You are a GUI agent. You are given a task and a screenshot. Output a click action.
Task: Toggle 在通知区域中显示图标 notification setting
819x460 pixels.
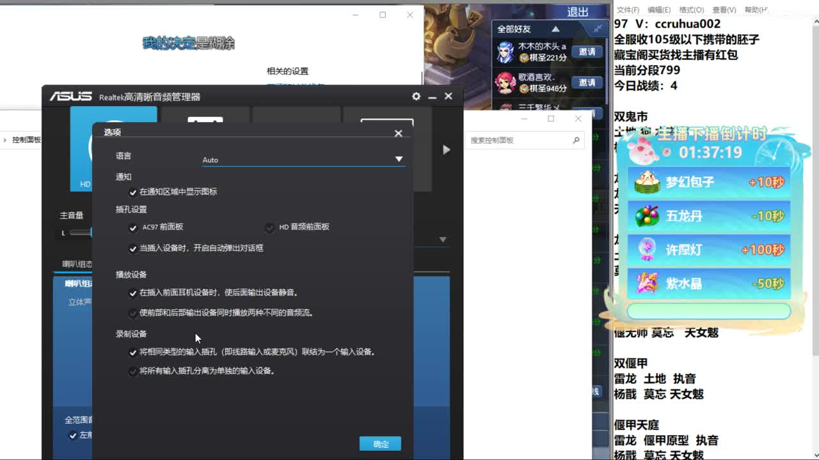coord(133,190)
